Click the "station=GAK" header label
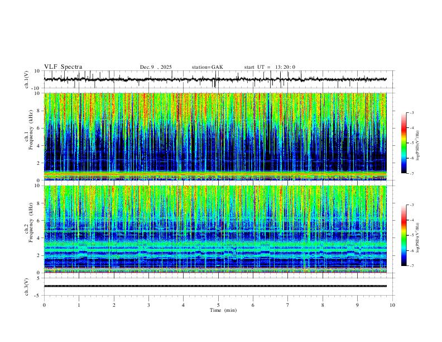 (207, 67)
